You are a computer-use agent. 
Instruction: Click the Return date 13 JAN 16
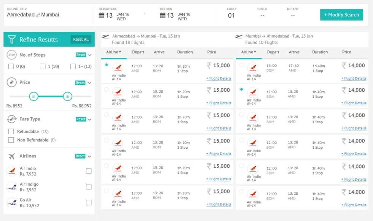[175, 16]
